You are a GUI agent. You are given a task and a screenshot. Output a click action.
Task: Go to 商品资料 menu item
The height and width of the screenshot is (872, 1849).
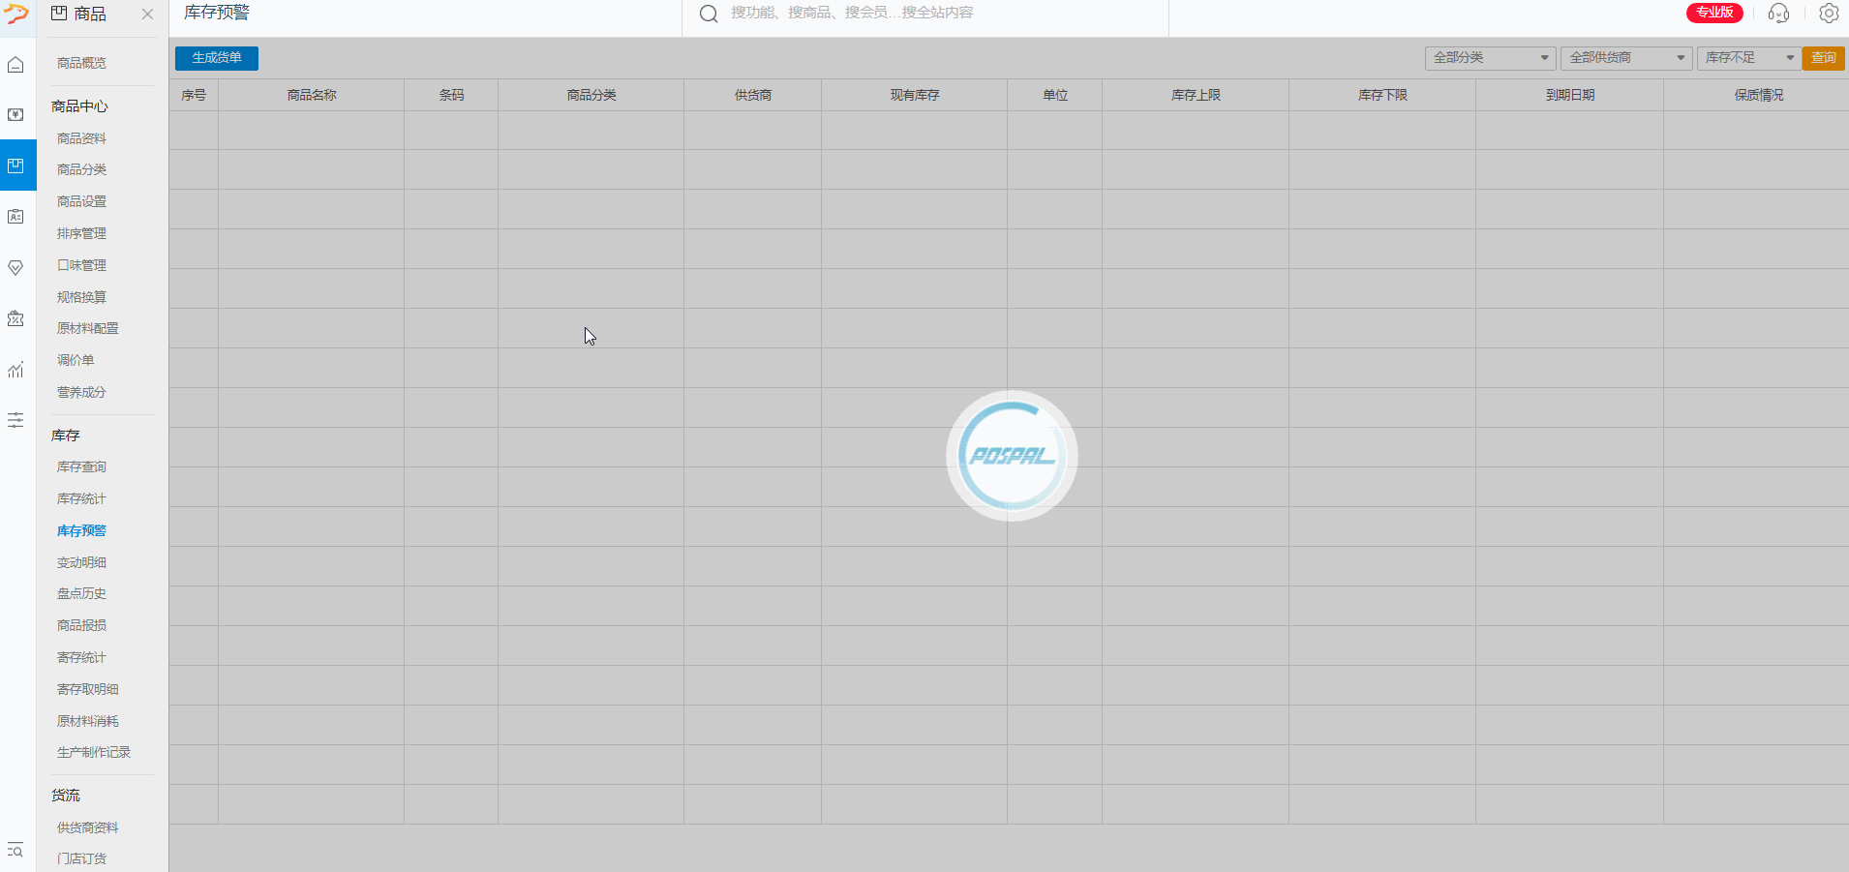click(81, 139)
